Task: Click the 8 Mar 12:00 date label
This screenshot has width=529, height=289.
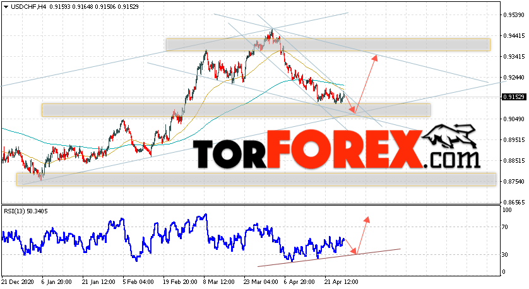Action: tap(219, 282)
